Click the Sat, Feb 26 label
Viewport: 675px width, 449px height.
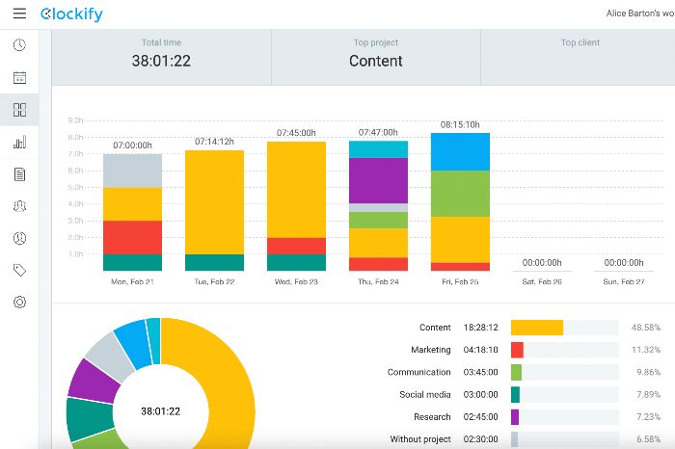coord(542,281)
